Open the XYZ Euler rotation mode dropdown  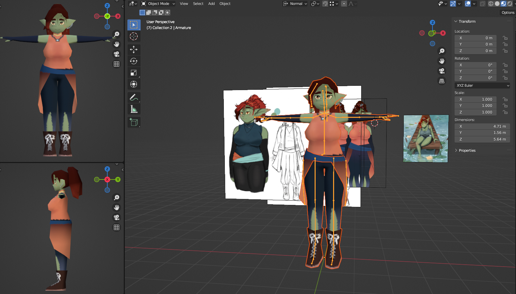pyautogui.click(x=482, y=85)
